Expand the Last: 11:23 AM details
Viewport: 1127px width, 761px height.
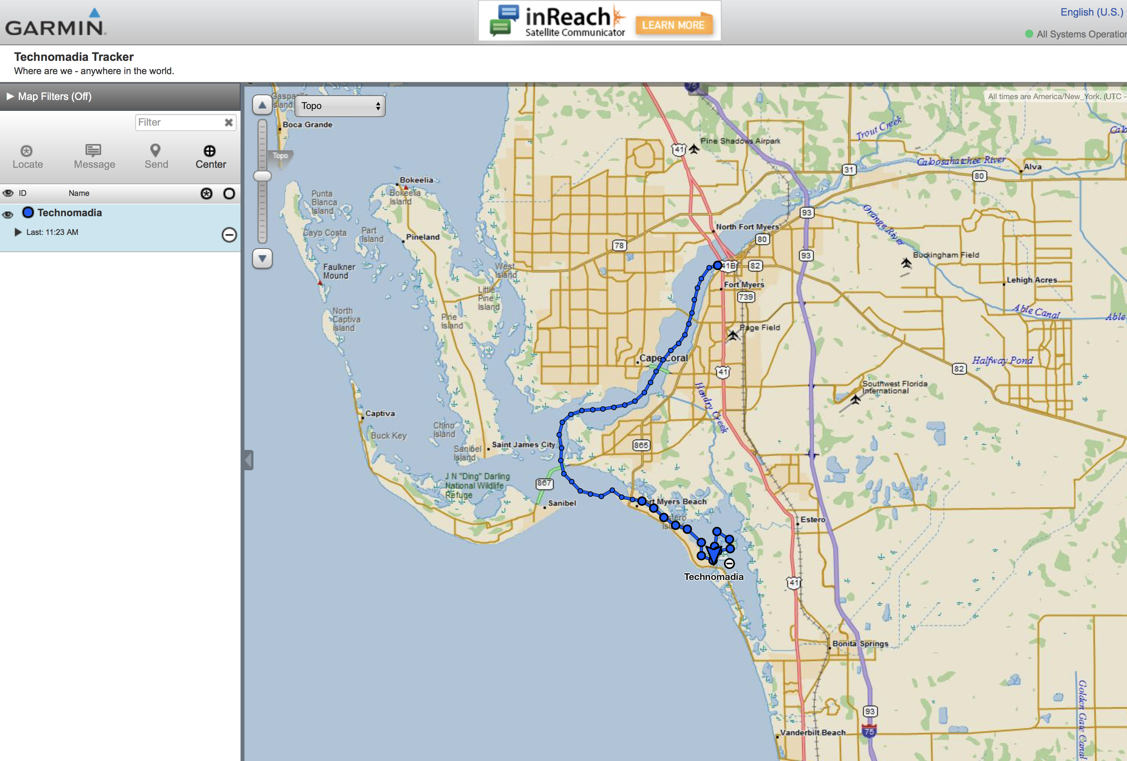point(18,232)
